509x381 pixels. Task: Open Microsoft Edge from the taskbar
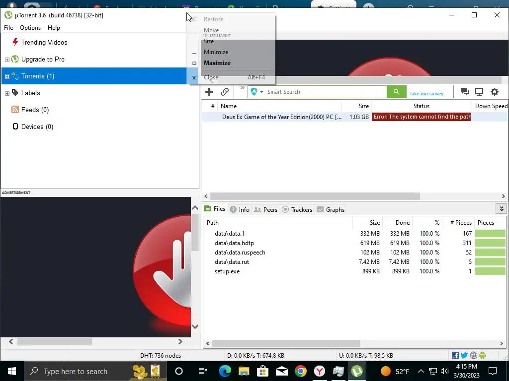(225, 371)
